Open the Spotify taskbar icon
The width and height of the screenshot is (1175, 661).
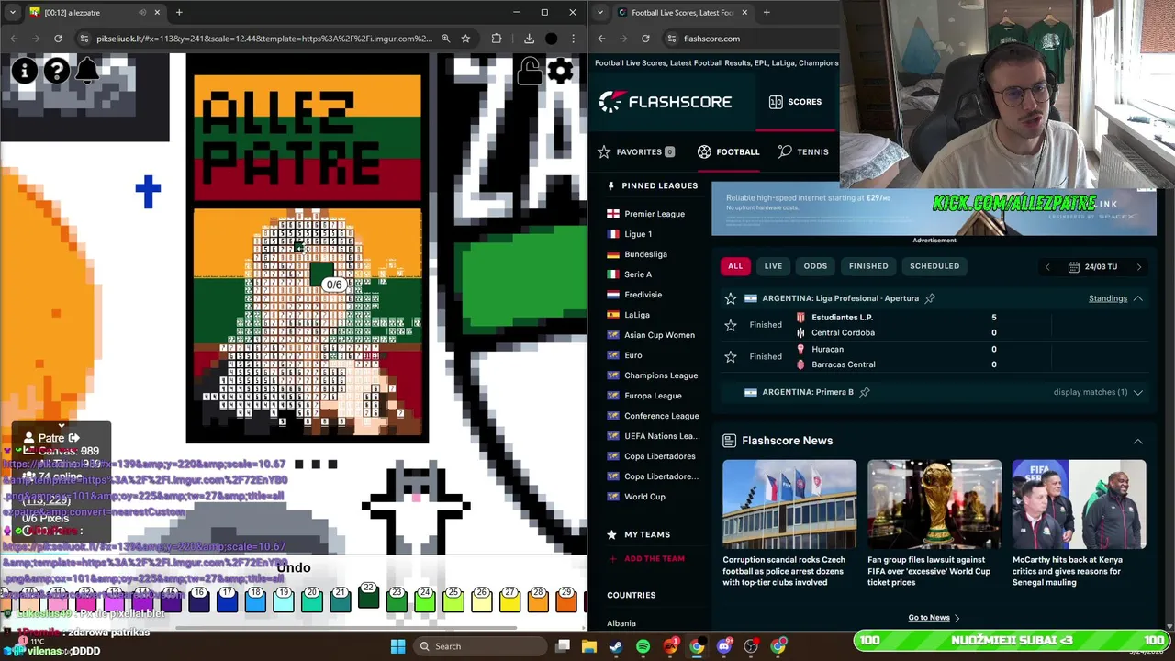[643, 646]
